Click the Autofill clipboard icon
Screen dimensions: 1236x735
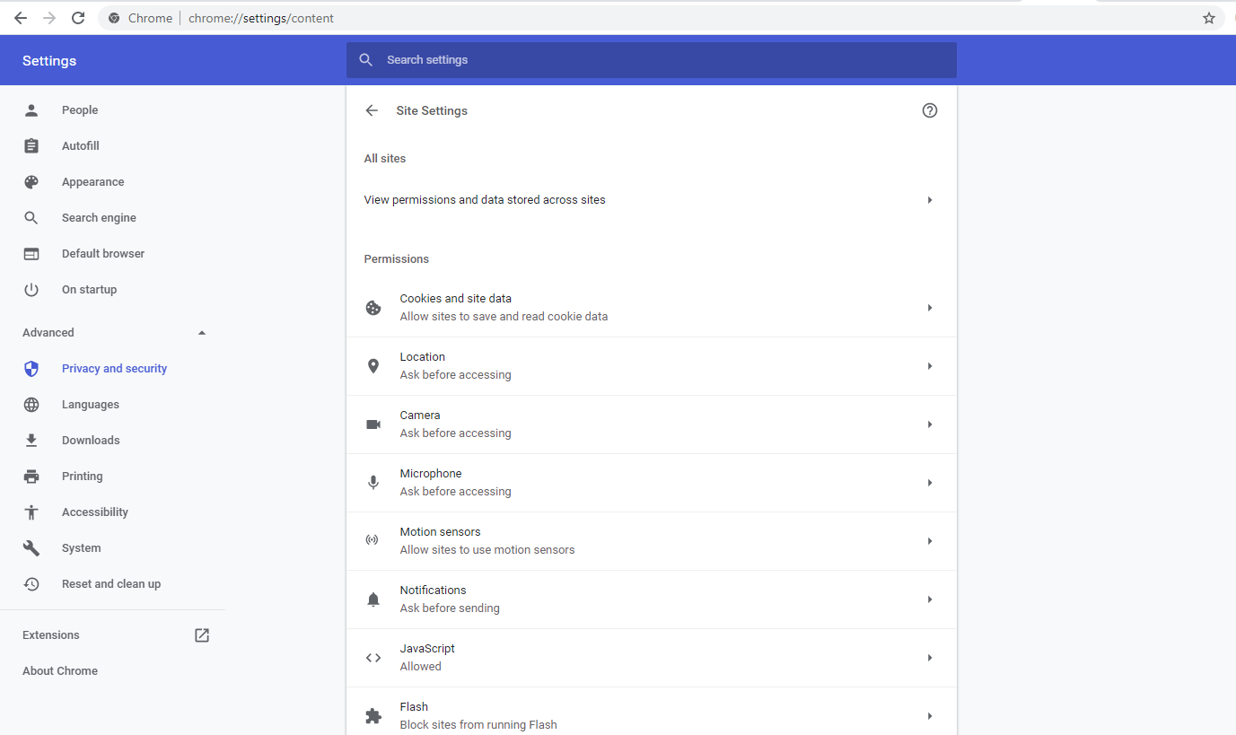coord(31,146)
